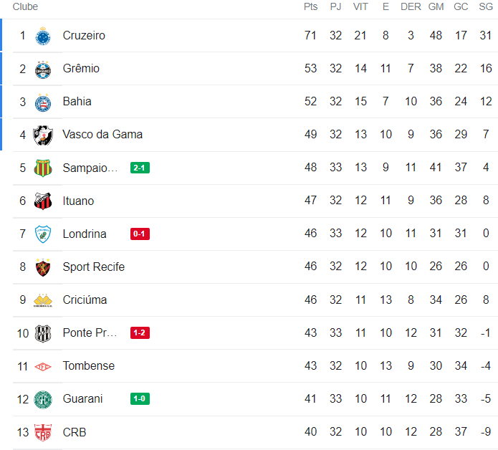Open Sampaio's 2-1 live score badge
The width and height of the screenshot is (498, 450).
click(140, 168)
